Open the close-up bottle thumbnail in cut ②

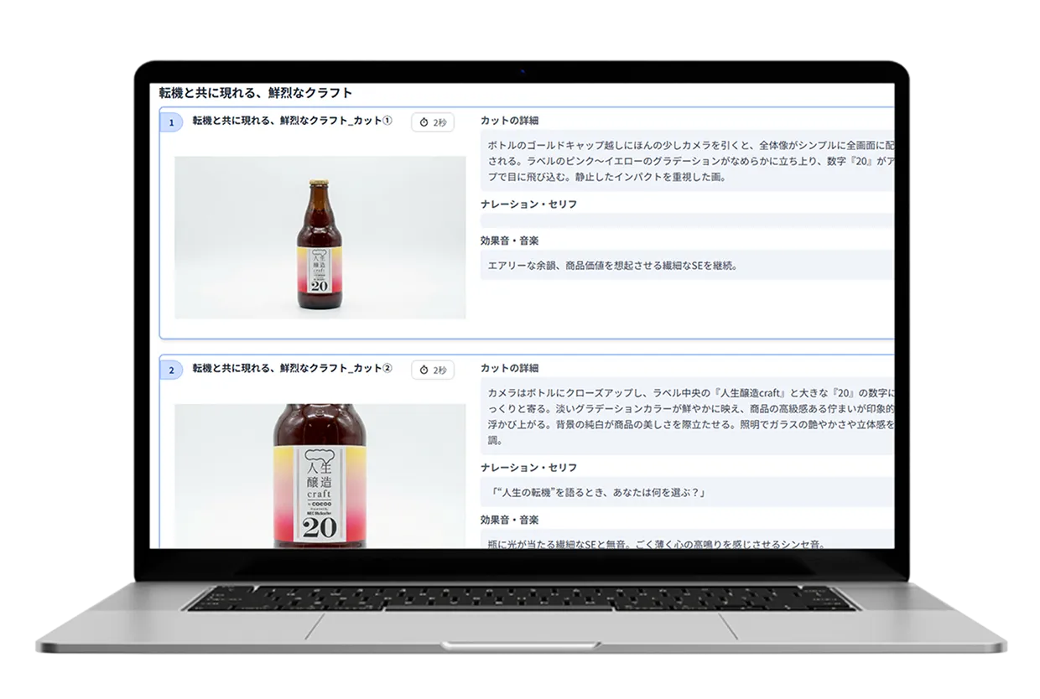[320, 476]
